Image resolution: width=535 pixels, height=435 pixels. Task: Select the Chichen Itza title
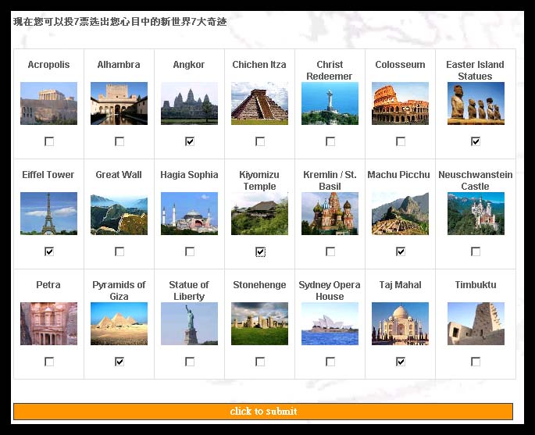pyautogui.click(x=259, y=65)
